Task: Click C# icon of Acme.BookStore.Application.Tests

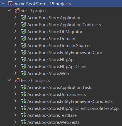Action: pyautogui.click(x=23, y=87)
